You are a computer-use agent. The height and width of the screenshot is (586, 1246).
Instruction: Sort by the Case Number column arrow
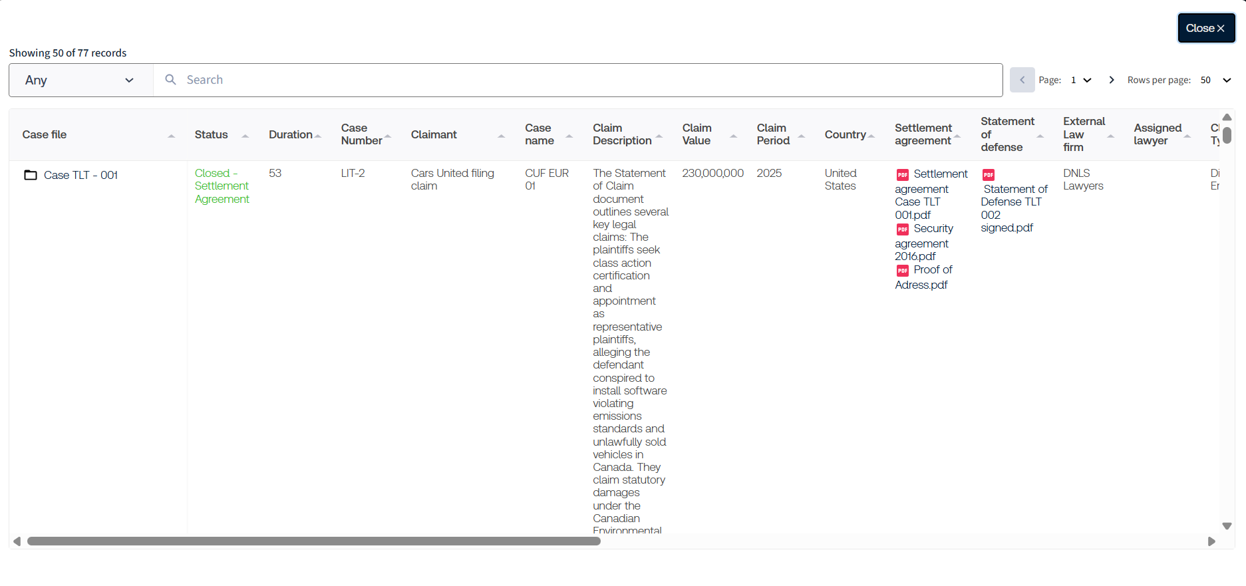click(x=388, y=136)
